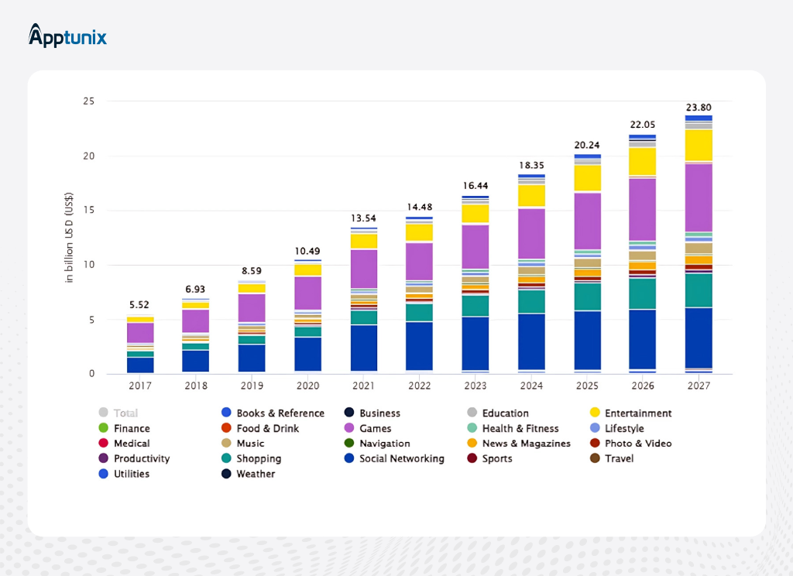
Task: Select the Finance legend marker
Action: tap(103, 428)
